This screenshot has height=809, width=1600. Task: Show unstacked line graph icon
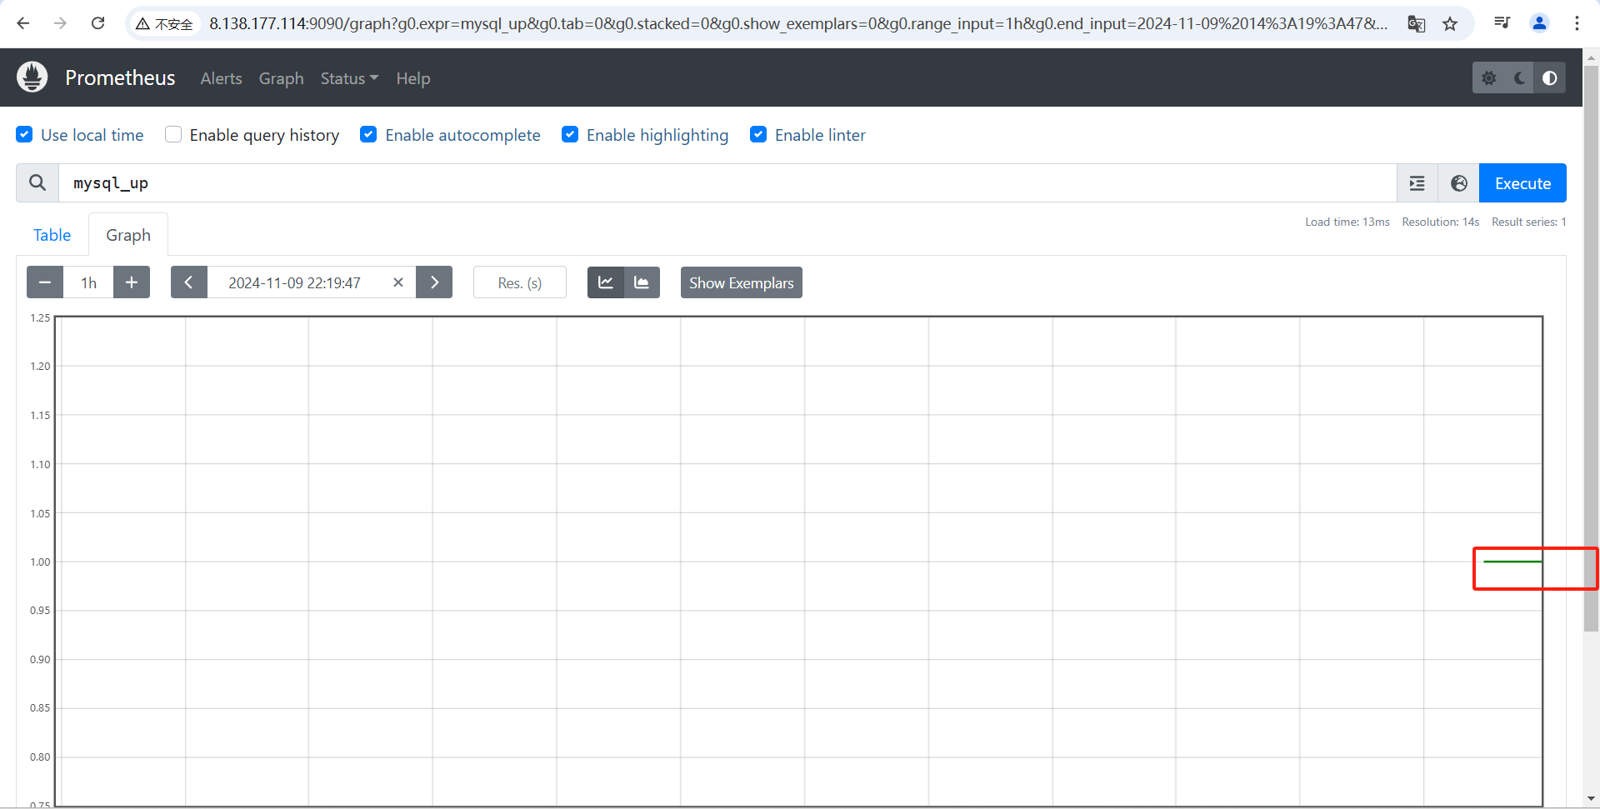click(606, 282)
